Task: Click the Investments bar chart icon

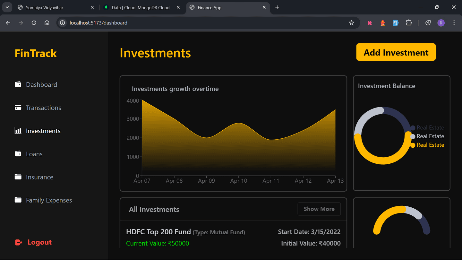Action: (x=18, y=131)
